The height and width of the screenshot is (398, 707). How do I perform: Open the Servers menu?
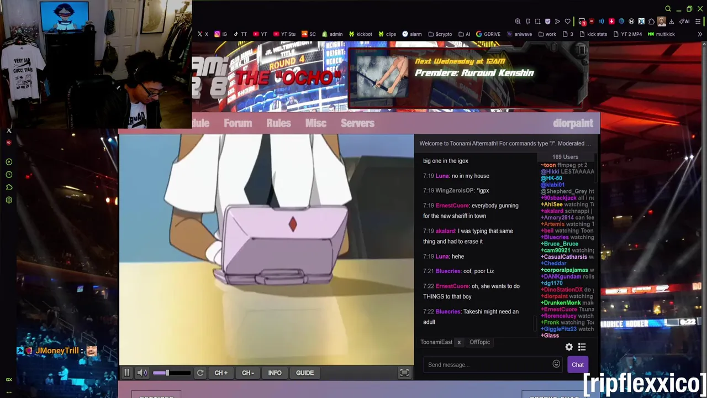coord(357,123)
